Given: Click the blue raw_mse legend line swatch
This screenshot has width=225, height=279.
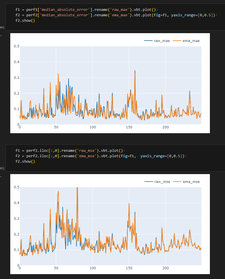Looking at the screenshot, I should tap(149, 182).
